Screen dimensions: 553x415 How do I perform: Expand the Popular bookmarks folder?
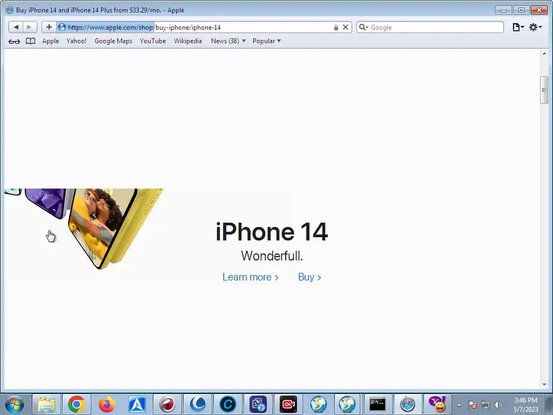pyautogui.click(x=267, y=41)
